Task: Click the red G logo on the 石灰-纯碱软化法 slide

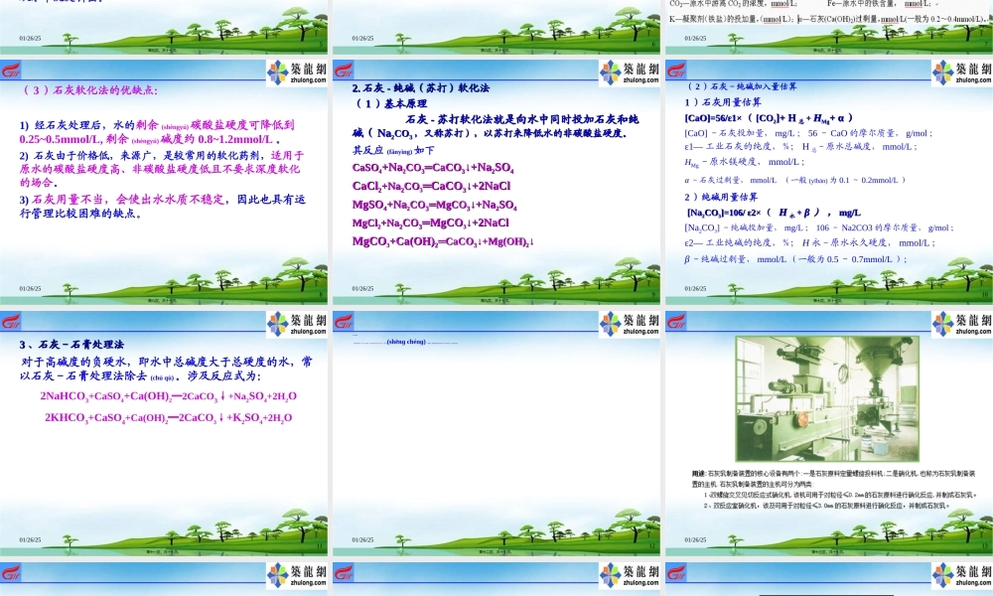Action: coord(344,71)
